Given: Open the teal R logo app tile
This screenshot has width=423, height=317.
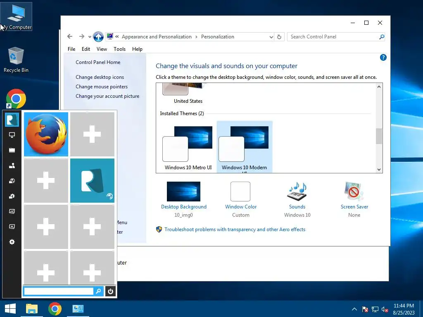Looking at the screenshot, I should (x=92, y=180).
